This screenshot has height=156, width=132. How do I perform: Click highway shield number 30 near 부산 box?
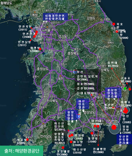pos(75,72)
